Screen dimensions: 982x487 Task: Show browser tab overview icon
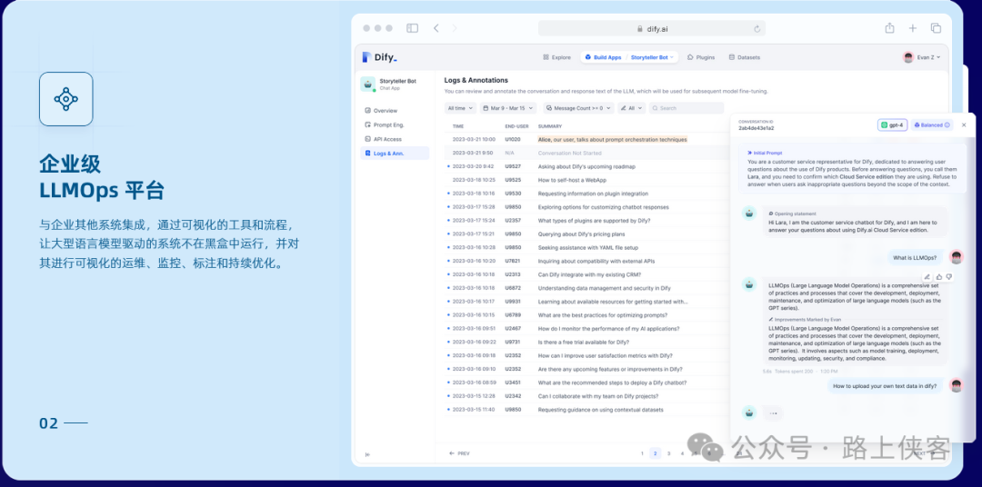pos(936,28)
